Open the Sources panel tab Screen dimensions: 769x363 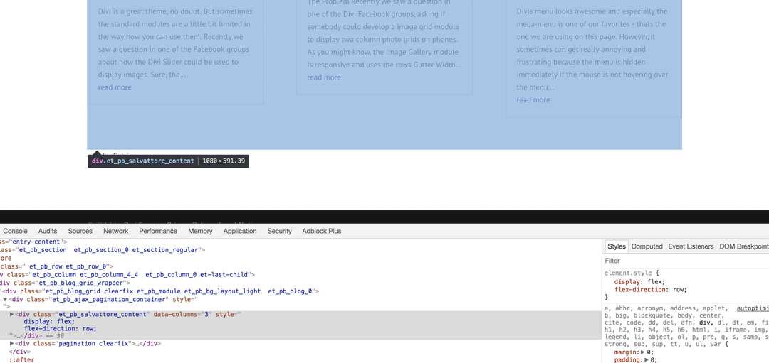(80, 231)
